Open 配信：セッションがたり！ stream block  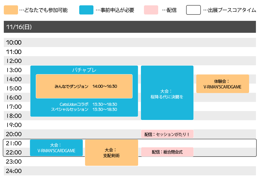pos(167,134)
